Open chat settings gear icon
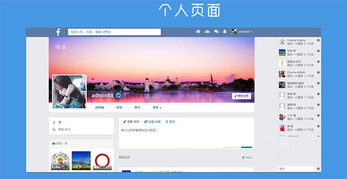The height and width of the screenshot is (179, 347). tap(318, 169)
